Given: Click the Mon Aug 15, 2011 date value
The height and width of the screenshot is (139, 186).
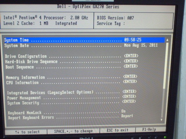Looking at the screenshot, I should tap(141, 45).
